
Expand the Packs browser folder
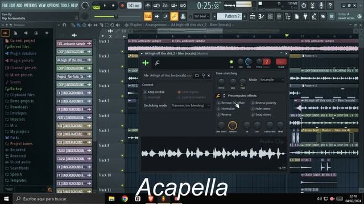(15, 138)
